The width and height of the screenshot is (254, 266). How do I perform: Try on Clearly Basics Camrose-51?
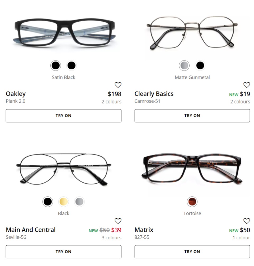coord(192,116)
